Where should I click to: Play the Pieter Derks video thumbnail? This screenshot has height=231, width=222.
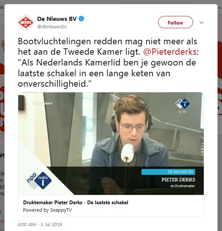[111, 144]
